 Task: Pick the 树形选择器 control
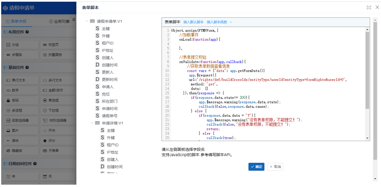[58, 120]
